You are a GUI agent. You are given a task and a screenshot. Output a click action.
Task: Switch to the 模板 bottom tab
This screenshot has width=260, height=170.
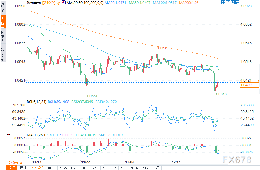click(x=23, y=168)
